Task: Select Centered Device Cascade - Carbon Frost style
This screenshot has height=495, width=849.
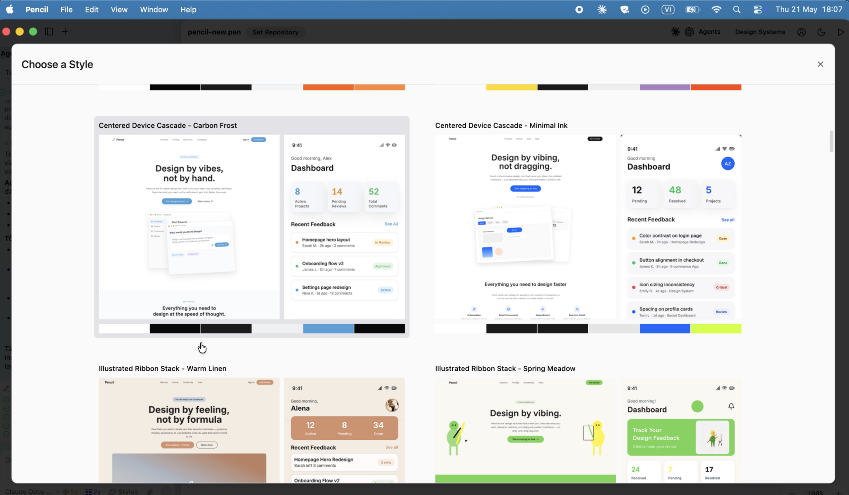Action: click(x=252, y=227)
